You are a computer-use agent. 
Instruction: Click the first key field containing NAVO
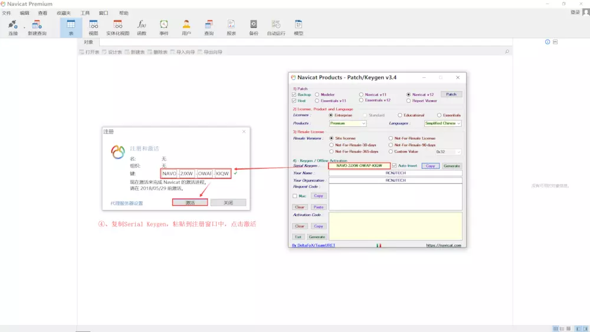pos(169,174)
